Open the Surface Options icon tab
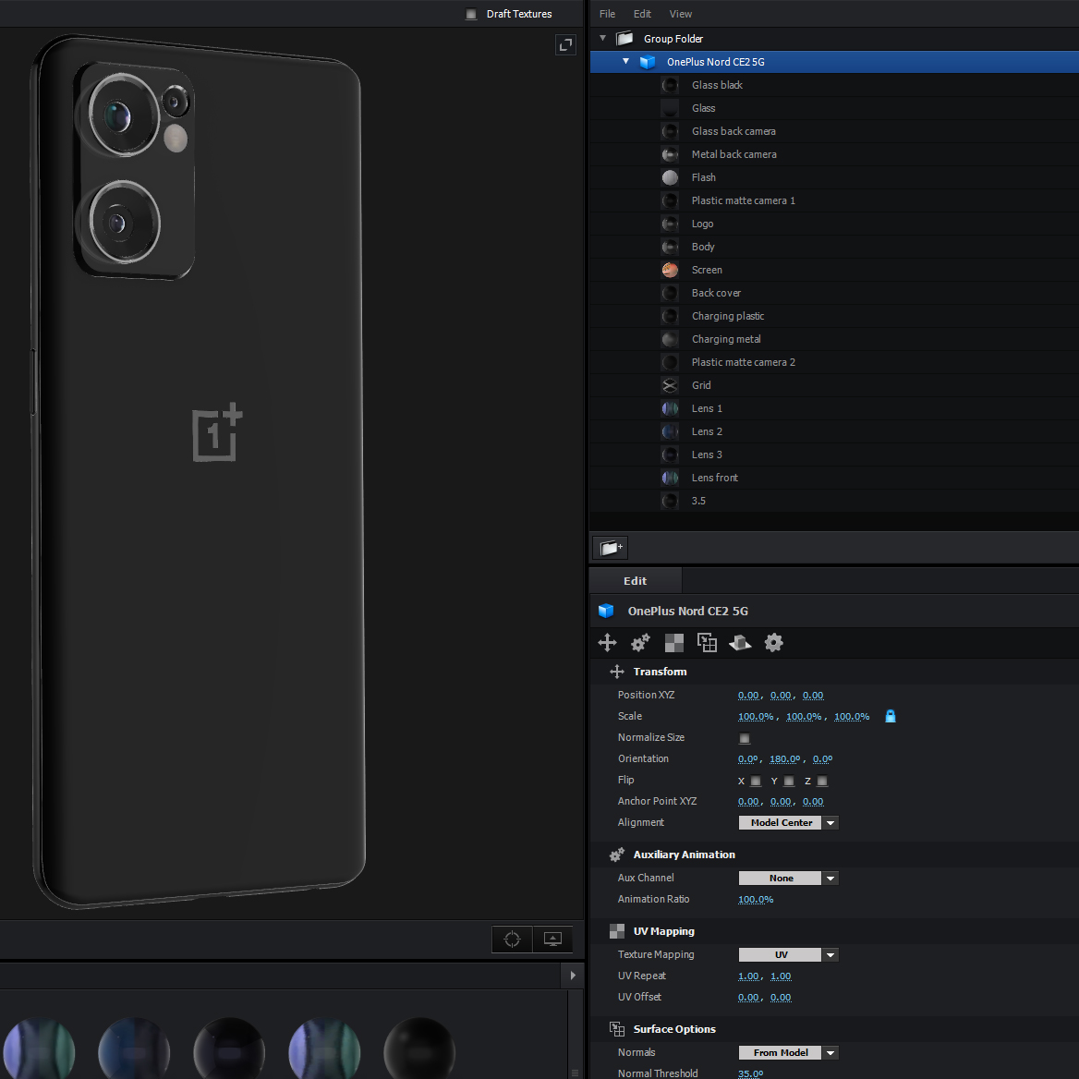This screenshot has width=1079, height=1079. [x=707, y=643]
